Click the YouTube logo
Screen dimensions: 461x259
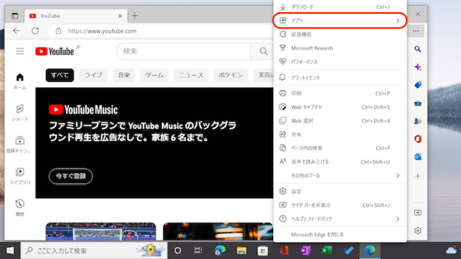tap(55, 51)
